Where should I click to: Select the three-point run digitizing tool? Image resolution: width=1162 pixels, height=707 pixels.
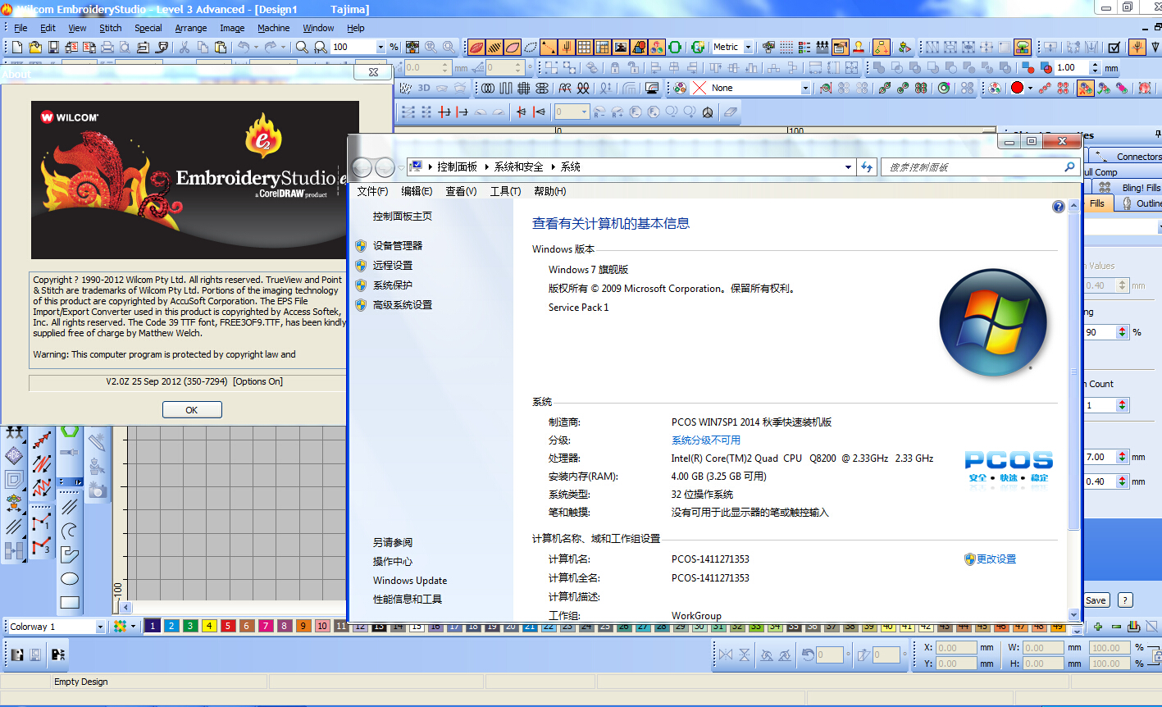[x=41, y=545]
